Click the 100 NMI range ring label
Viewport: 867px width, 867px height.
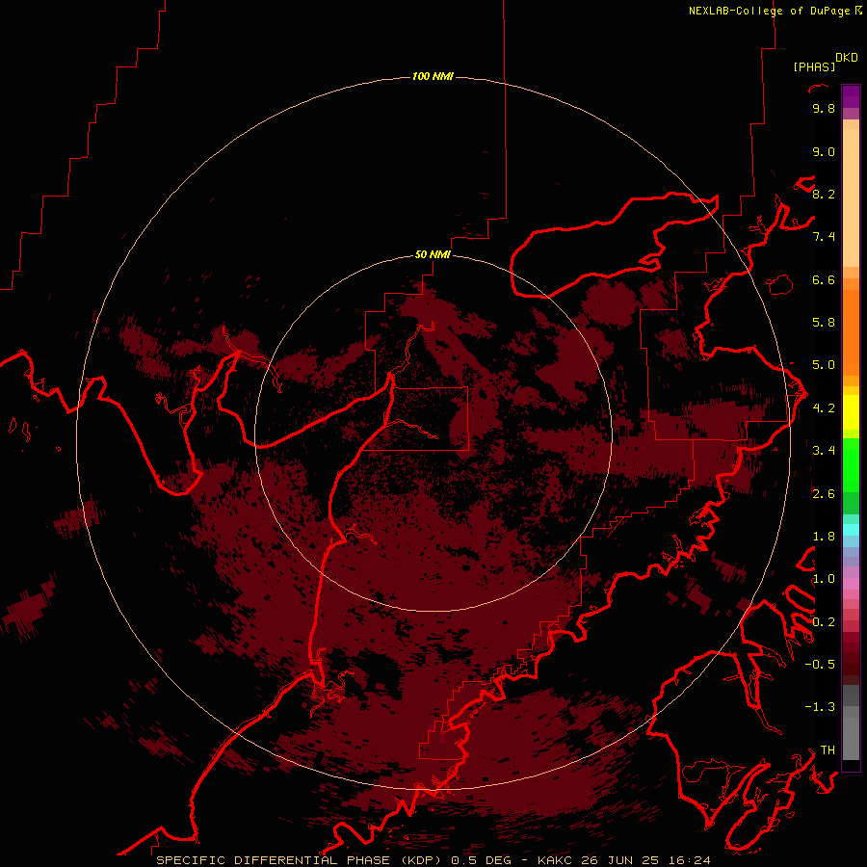[x=433, y=76]
